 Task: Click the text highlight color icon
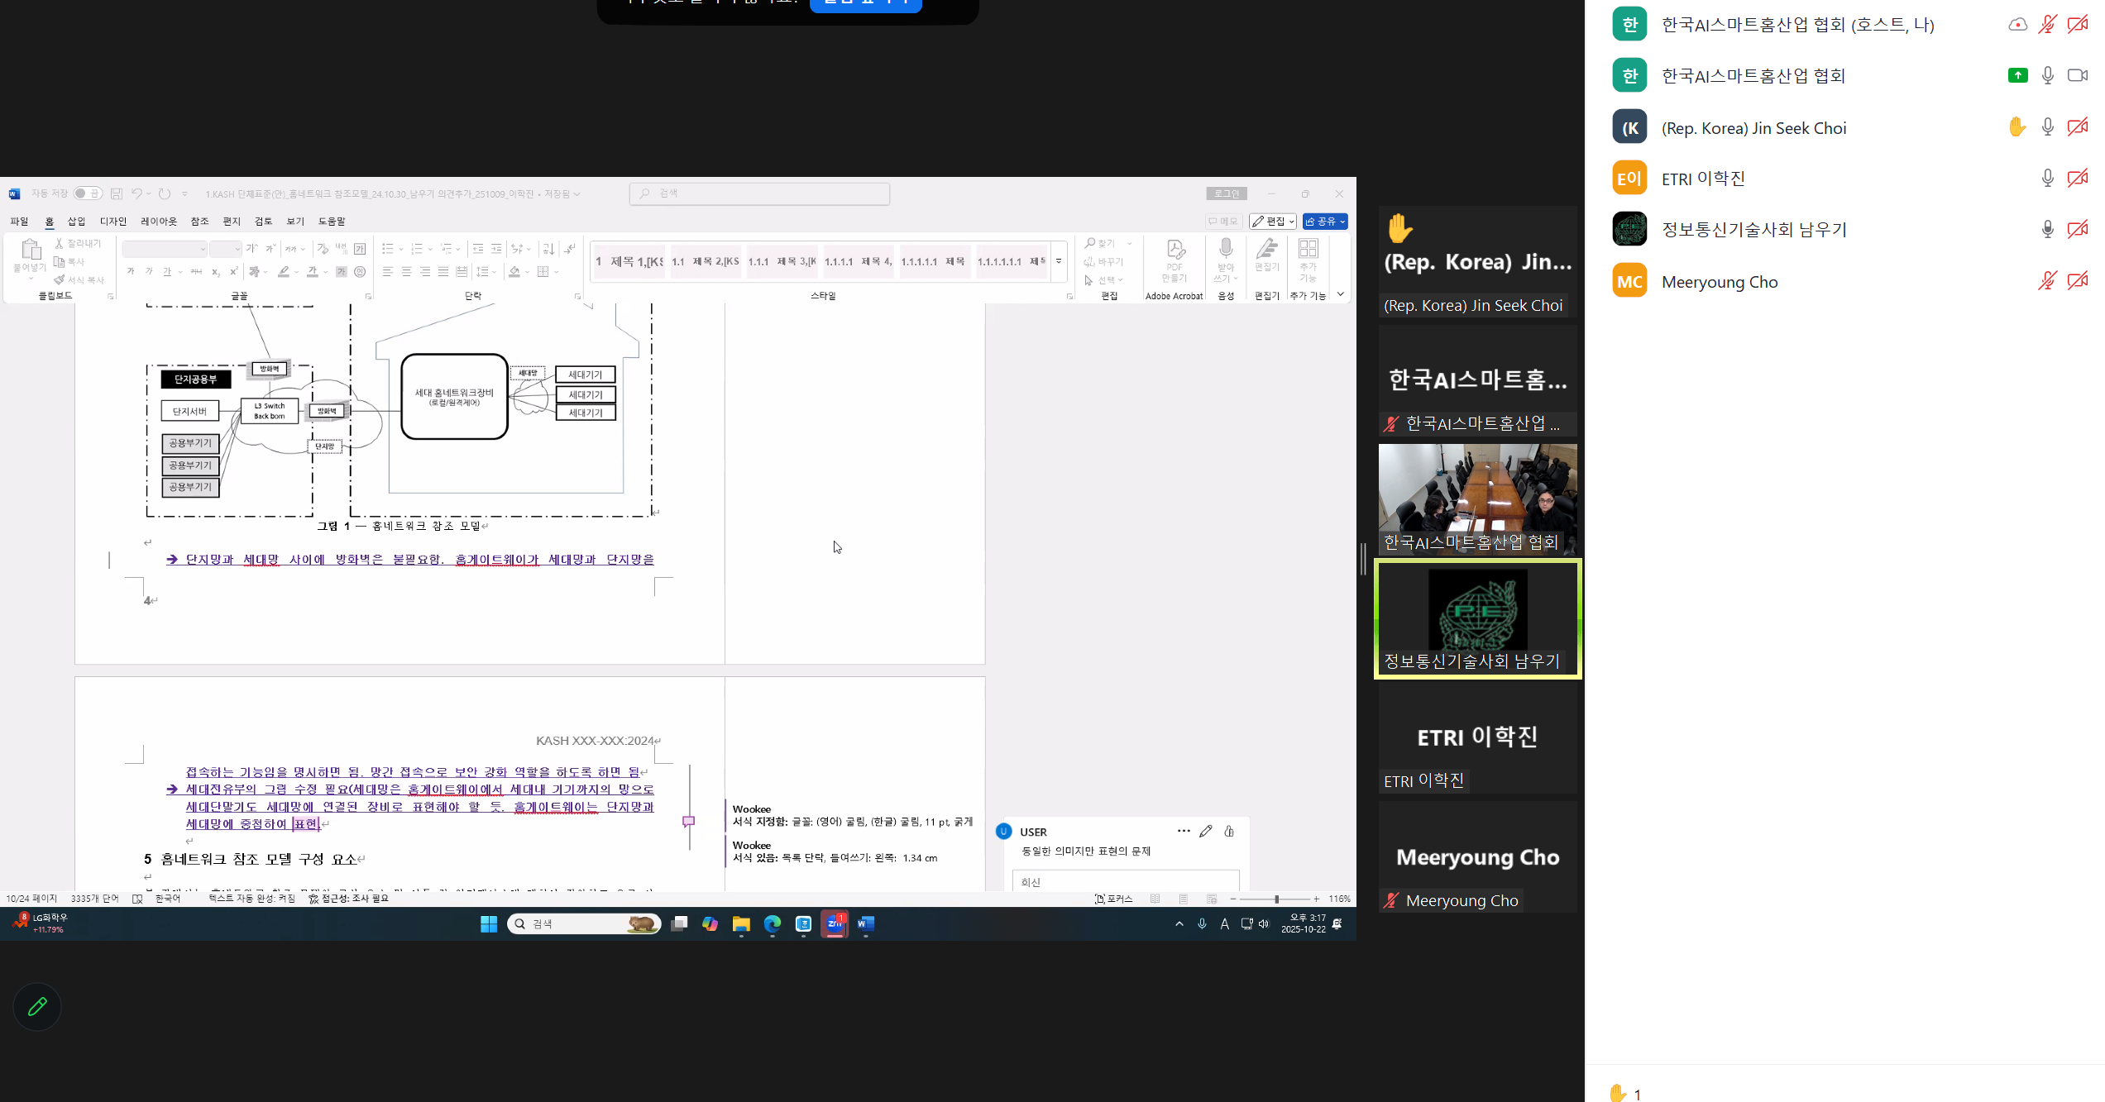coord(285,272)
